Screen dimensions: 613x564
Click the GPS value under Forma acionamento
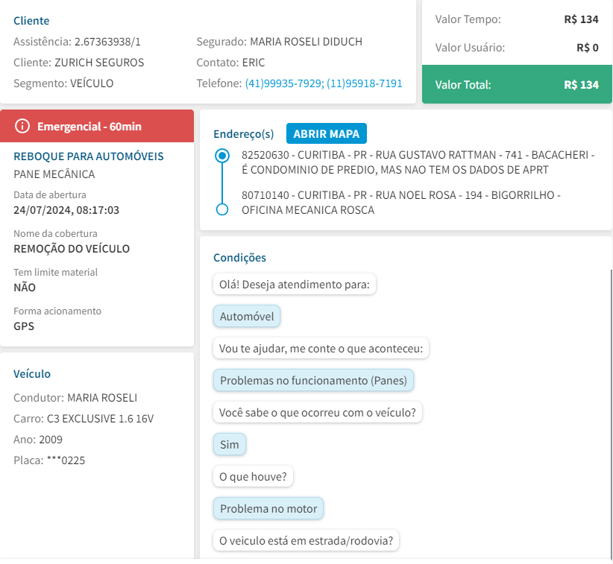click(24, 326)
